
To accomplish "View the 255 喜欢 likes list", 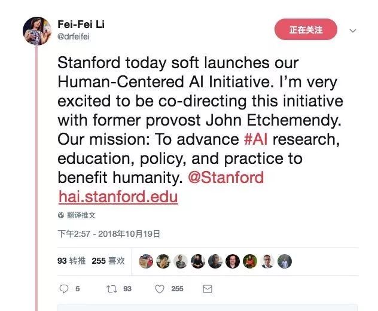I will [x=108, y=261].
